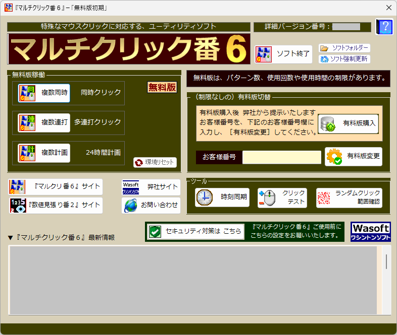Click the お客様番号 label
The height and width of the screenshot is (335, 397).
[x=219, y=157]
